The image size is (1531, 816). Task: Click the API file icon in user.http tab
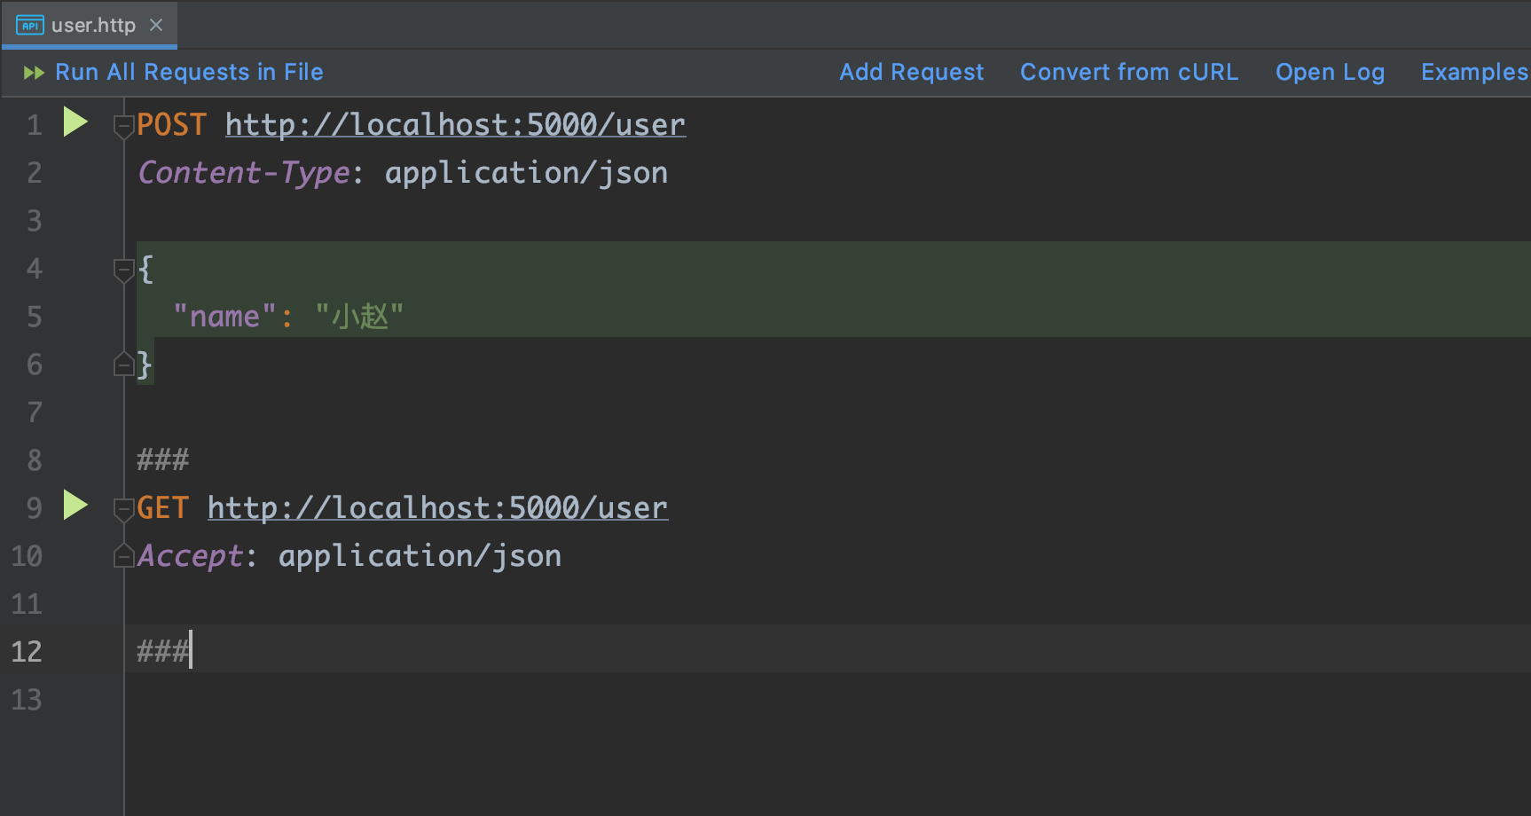pos(29,25)
